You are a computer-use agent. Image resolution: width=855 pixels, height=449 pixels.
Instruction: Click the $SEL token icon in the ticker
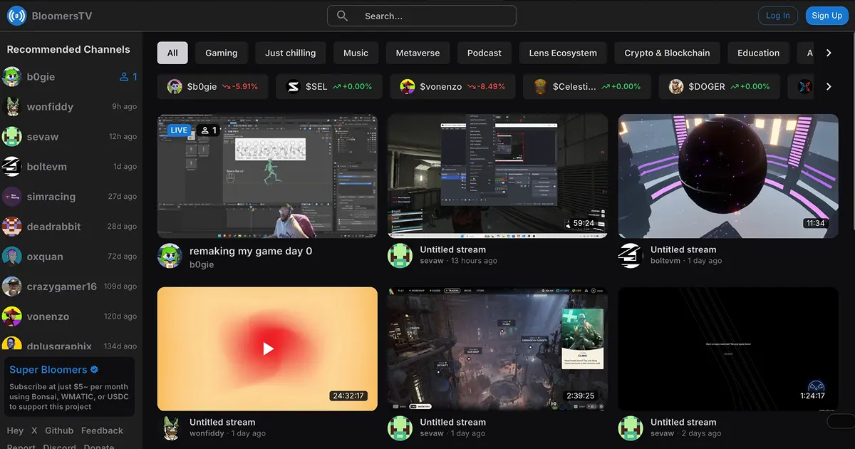click(293, 86)
